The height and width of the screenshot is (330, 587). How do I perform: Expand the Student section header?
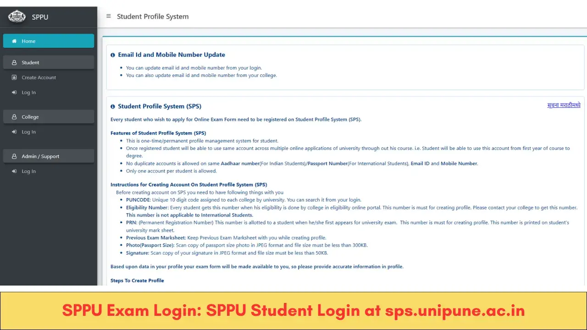point(49,62)
